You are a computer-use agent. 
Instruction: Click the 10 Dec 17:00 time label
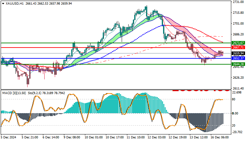115,137
